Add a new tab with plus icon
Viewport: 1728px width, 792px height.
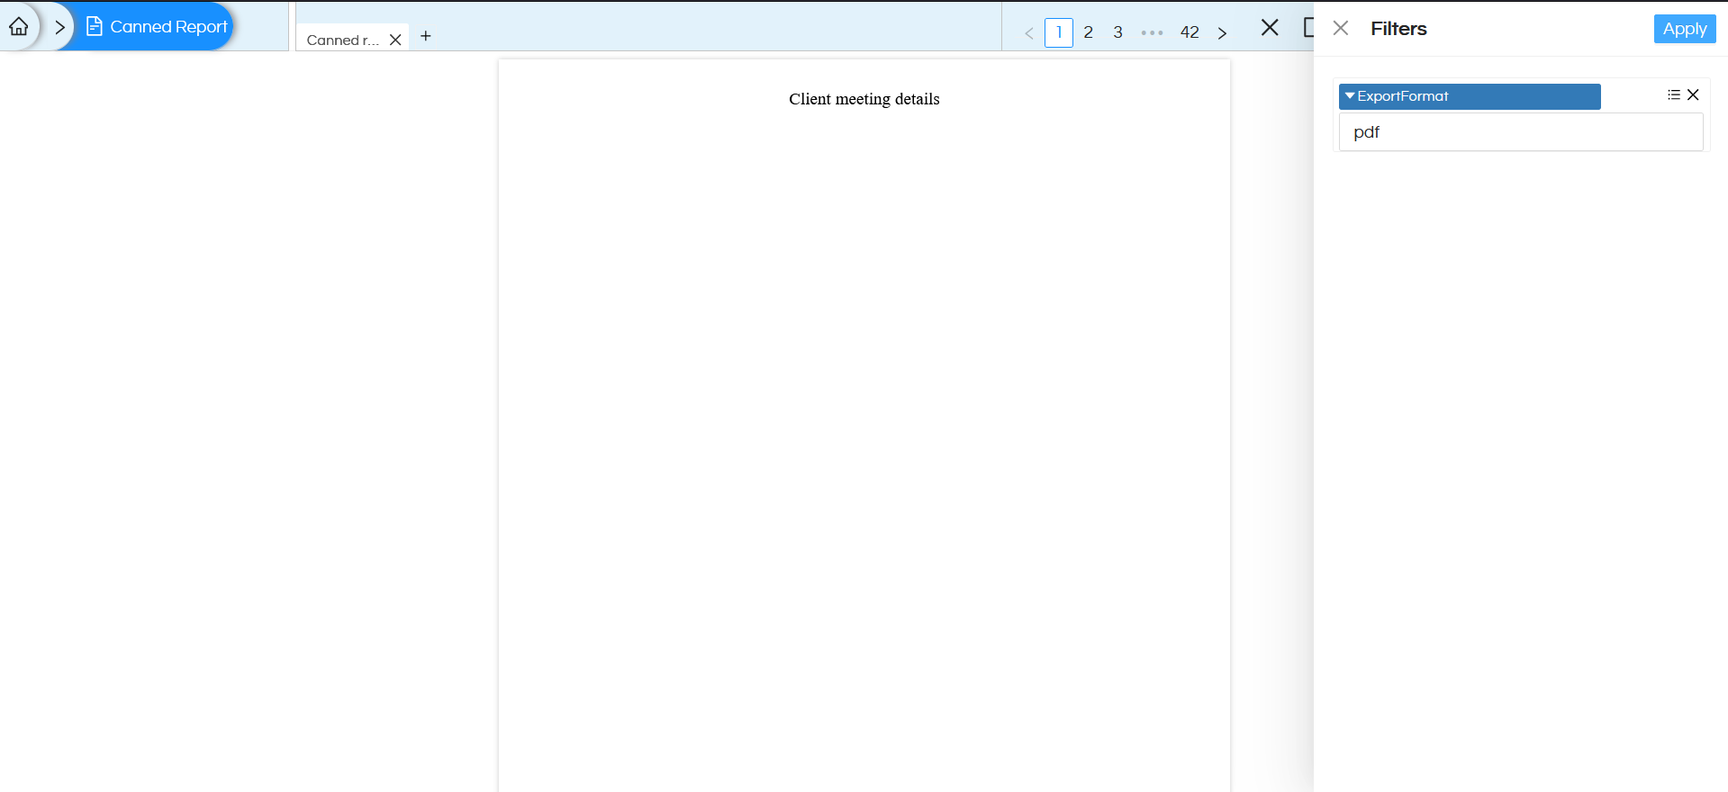click(x=426, y=36)
